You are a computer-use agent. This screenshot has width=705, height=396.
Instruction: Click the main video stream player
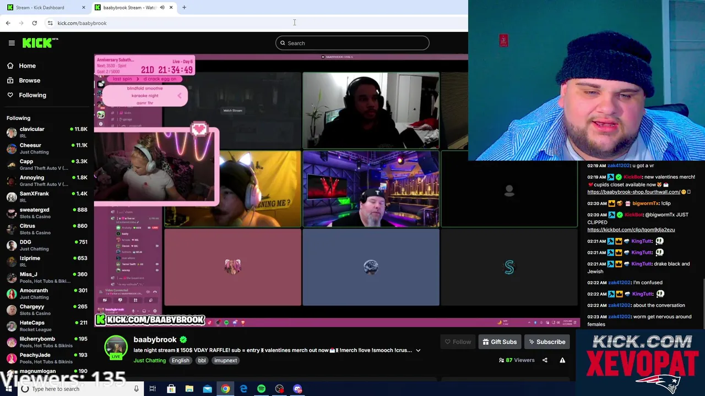point(337,190)
